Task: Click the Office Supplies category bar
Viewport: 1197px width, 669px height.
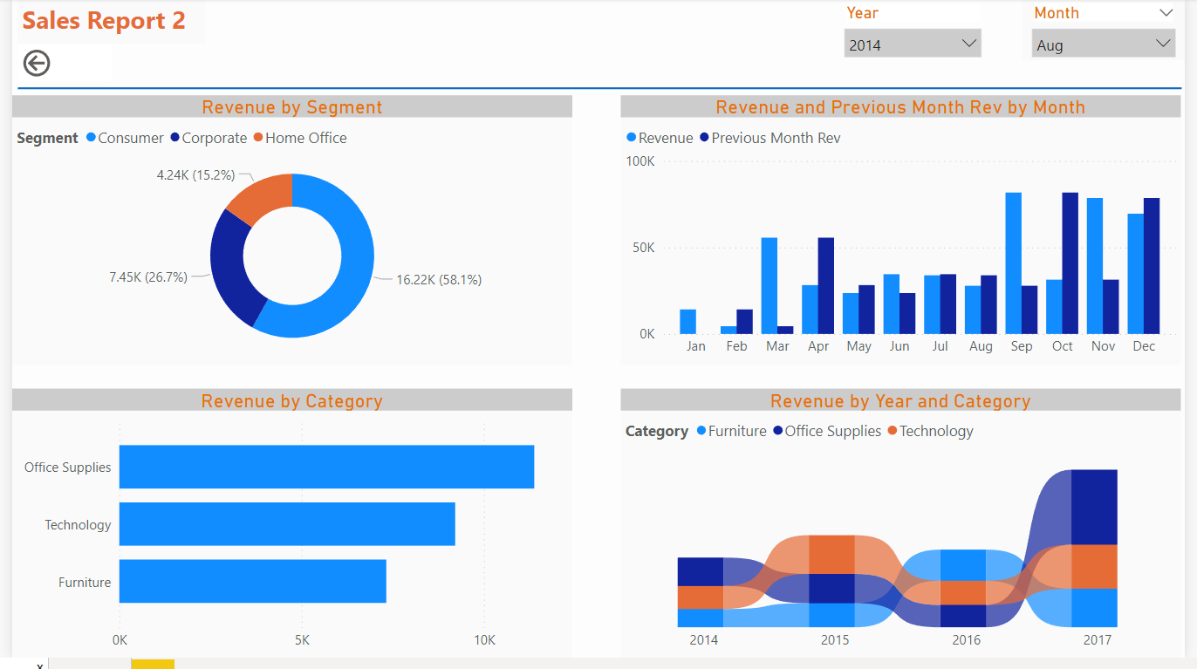Action: (326, 467)
